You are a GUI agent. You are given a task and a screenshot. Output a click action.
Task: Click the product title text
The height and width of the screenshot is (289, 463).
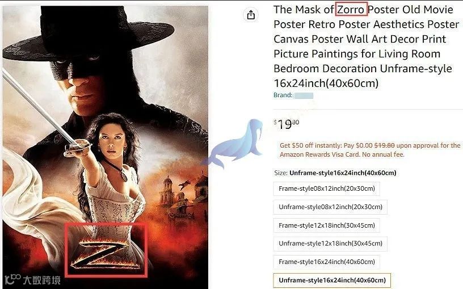tap(366, 47)
